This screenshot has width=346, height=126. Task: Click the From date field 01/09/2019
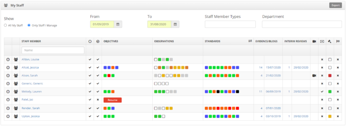coord(102,24)
